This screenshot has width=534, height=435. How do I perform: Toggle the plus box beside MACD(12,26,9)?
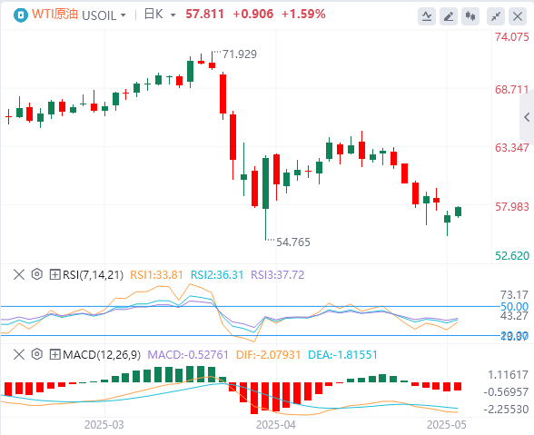coord(54,355)
